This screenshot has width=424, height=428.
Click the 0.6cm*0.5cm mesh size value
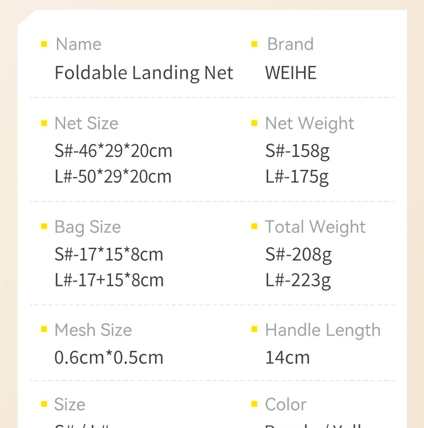109,357
